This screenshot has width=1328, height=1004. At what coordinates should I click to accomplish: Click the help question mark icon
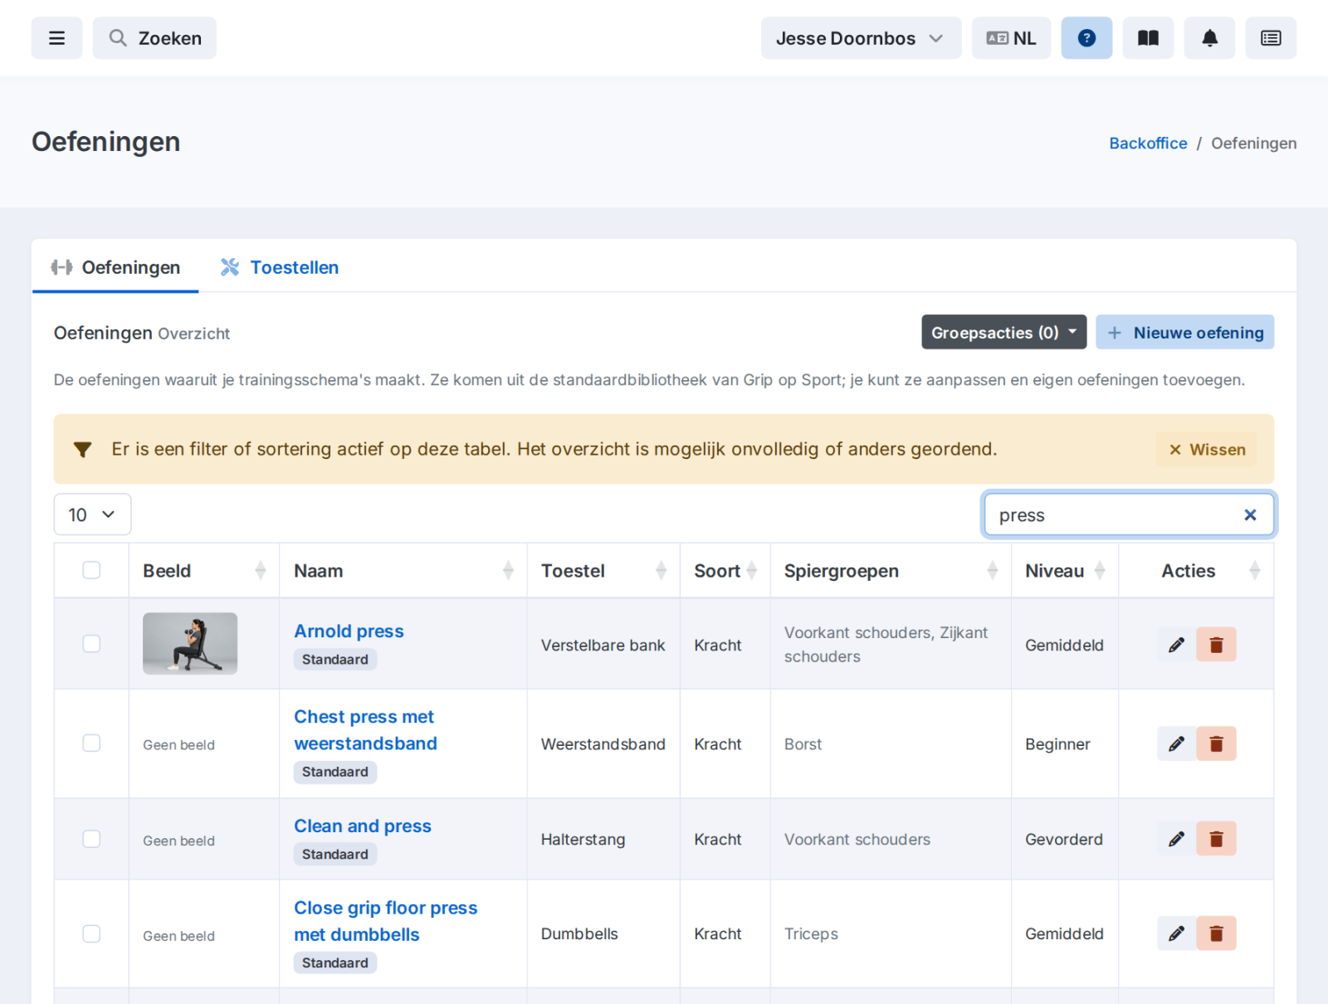(x=1086, y=38)
